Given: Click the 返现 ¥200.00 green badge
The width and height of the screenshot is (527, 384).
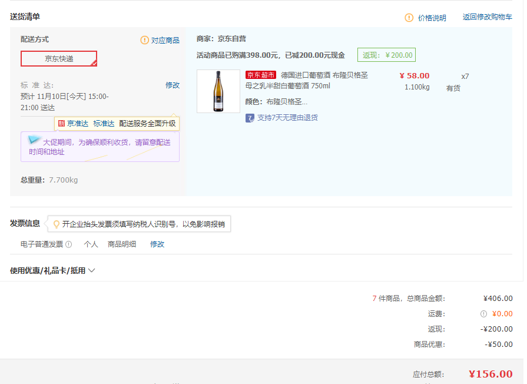Looking at the screenshot, I should (386, 55).
